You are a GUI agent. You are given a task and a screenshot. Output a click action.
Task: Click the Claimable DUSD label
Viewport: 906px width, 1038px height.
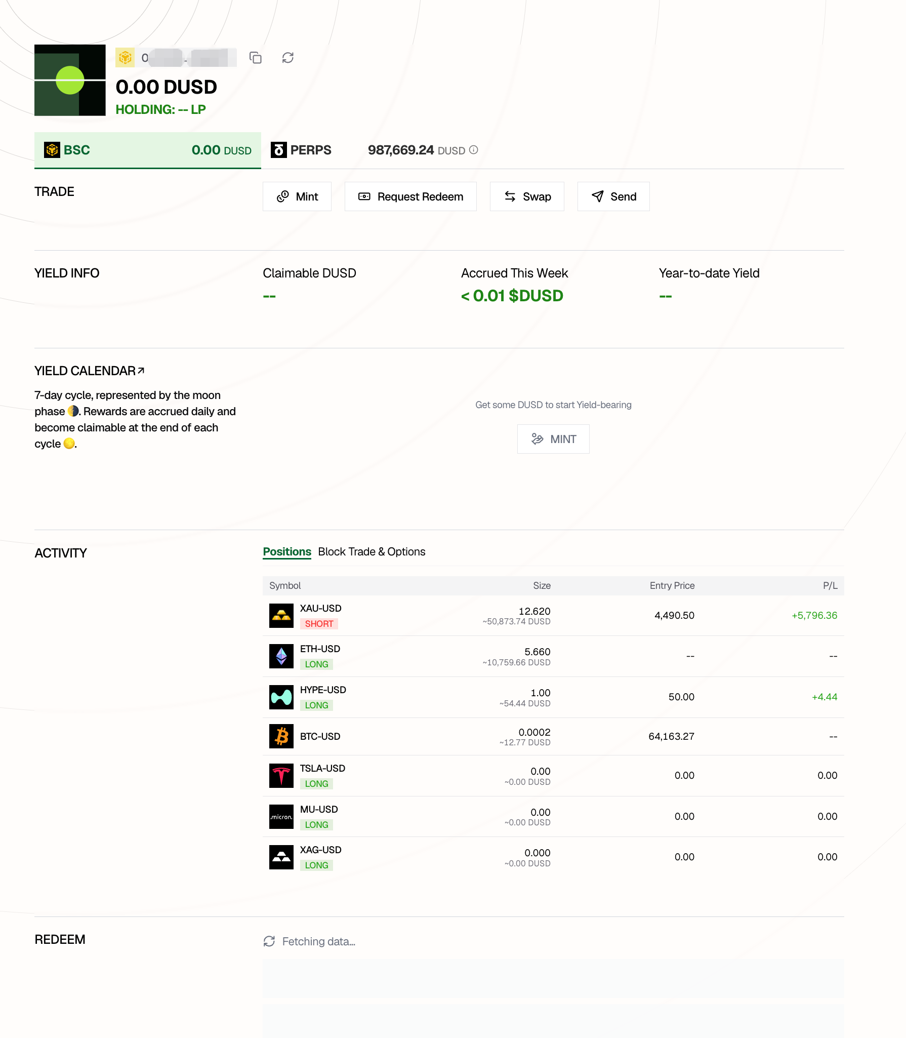point(309,273)
